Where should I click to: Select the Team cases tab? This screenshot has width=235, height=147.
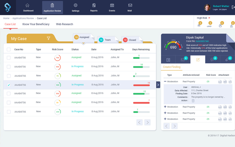[108, 40]
